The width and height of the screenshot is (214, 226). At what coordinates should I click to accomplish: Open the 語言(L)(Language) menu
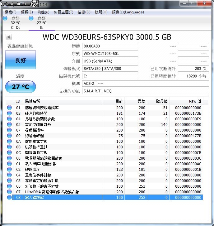[x=128, y=12]
